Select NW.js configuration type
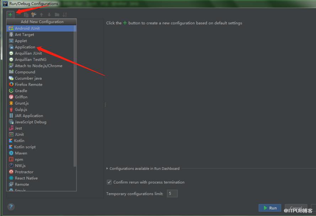The height and width of the screenshot is (216, 316). 41,166
